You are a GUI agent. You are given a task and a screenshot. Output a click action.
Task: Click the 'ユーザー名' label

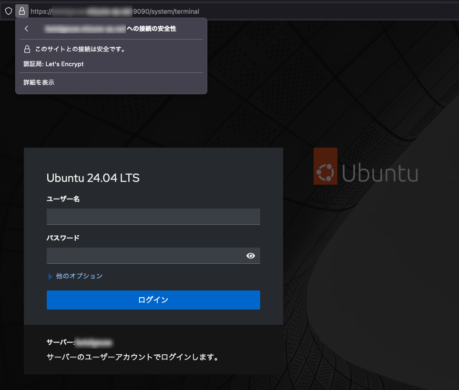(63, 199)
